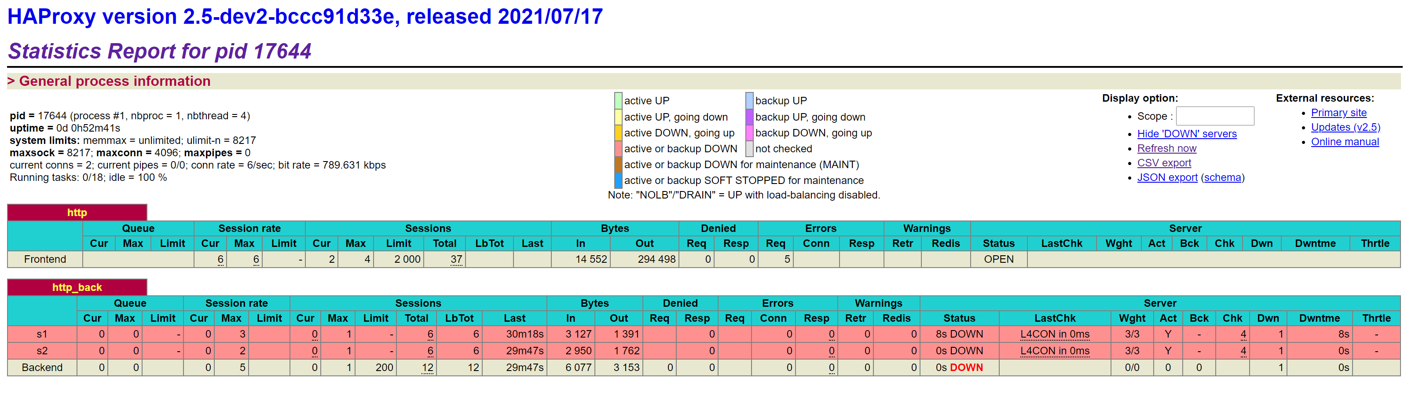Click Frontend status OPEN cell
Screen dimensions: 1408x397
999,259
